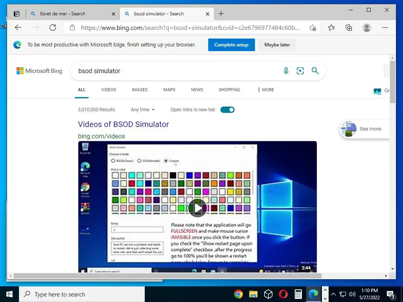Switch to the IMAGES tab

point(140,90)
